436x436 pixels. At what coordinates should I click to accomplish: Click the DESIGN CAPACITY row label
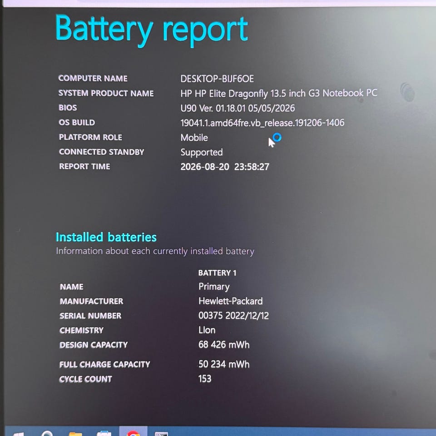click(94, 345)
